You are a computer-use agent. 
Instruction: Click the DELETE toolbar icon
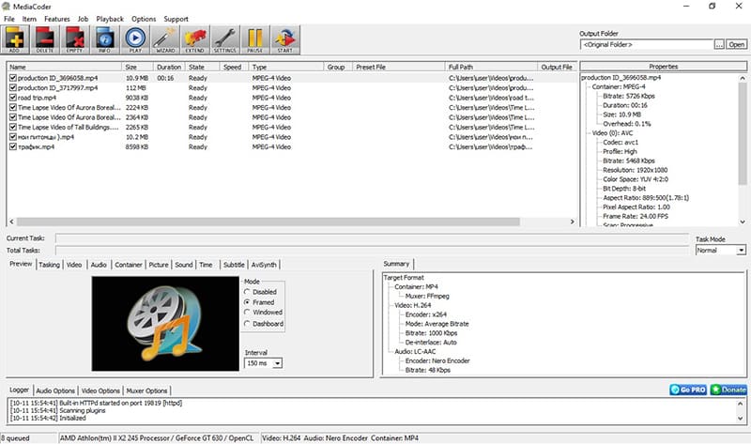click(x=45, y=39)
